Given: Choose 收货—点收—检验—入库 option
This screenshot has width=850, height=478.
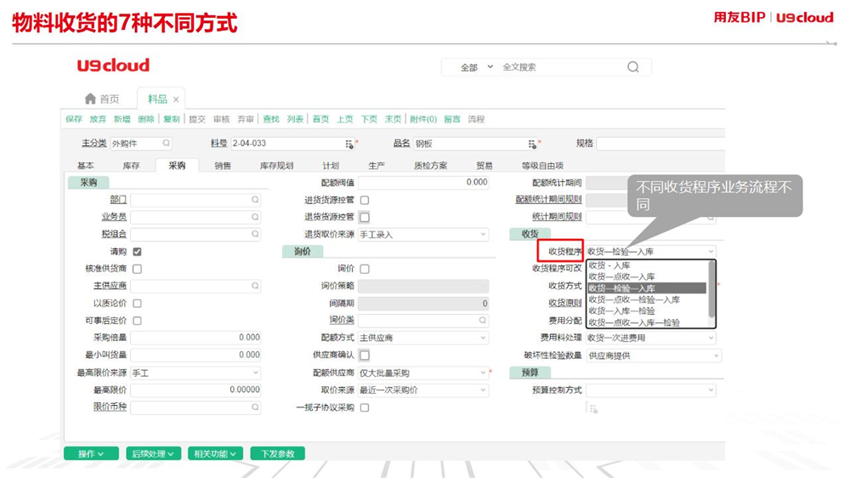Looking at the screenshot, I should 647,299.
